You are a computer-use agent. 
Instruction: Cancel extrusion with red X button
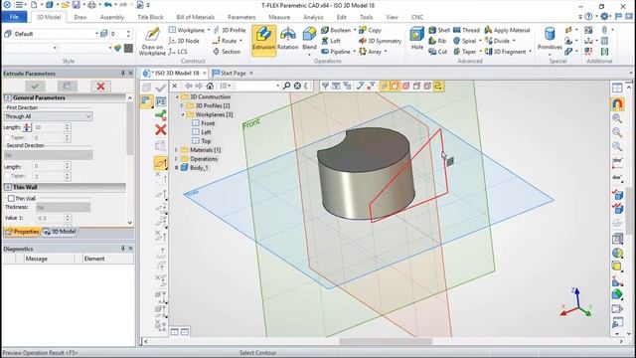(100, 87)
